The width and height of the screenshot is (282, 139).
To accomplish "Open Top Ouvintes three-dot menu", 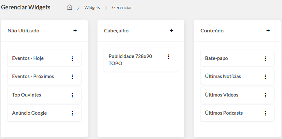I will (x=72, y=95).
